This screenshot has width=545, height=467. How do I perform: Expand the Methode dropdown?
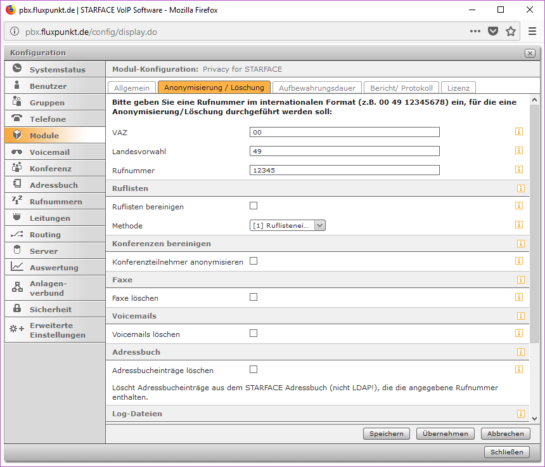(288, 225)
